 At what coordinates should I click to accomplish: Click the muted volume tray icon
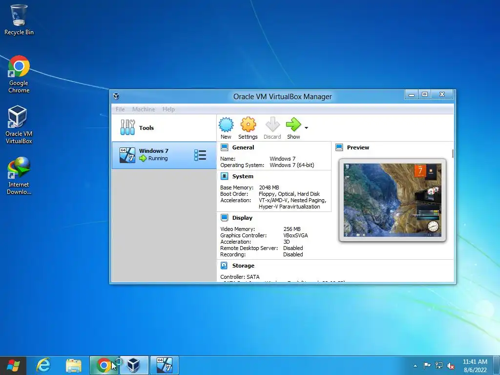coord(451,366)
